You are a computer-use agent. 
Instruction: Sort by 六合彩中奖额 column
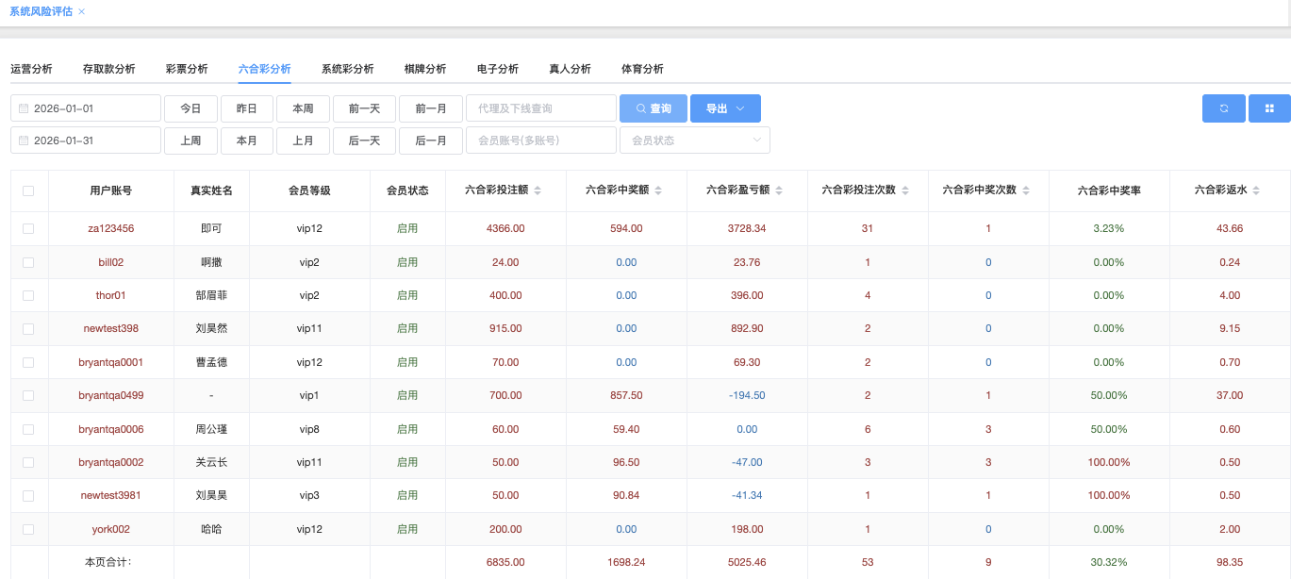coord(658,190)
